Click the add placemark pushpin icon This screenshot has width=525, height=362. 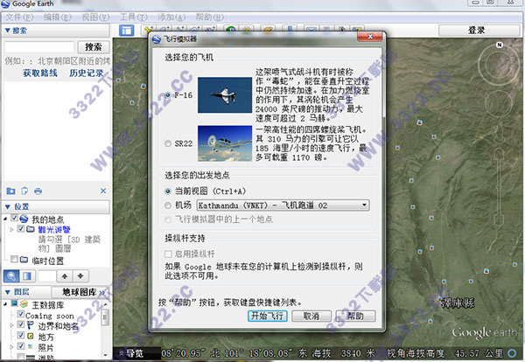(x=149, y=29)
